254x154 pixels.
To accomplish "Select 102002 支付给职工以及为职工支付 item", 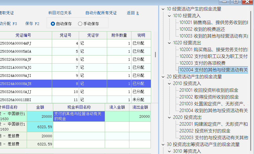I will coord(213,57).
